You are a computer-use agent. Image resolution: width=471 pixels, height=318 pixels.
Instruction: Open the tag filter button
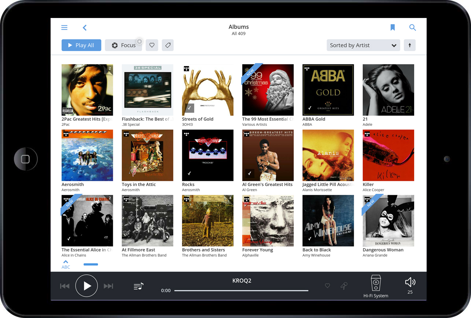coord(168,45)
